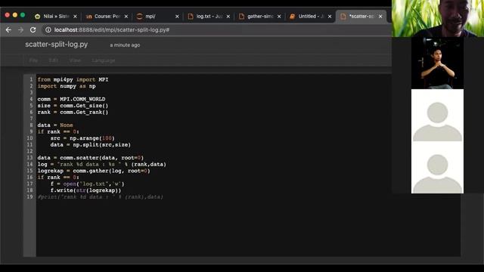This screenshot has height=272, width=484.
Task: Switch to the Course tab
Action: (x=107, y=17)
